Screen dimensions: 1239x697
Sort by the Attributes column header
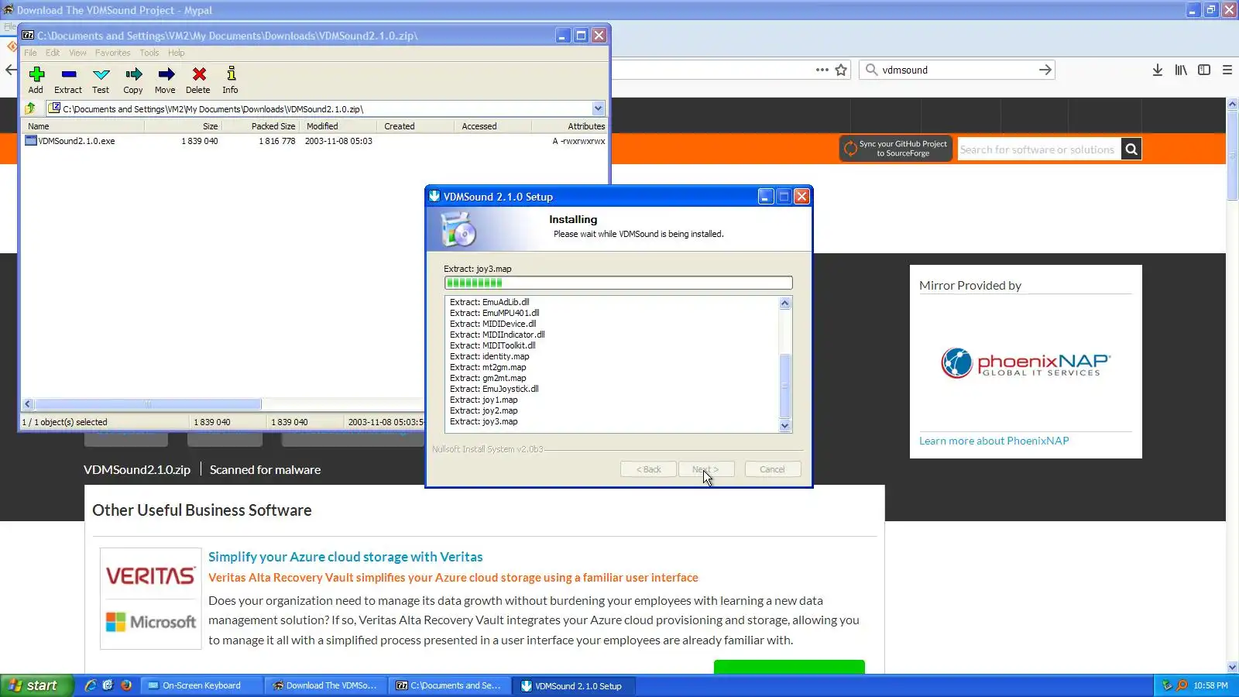click(x=570, y=126)
